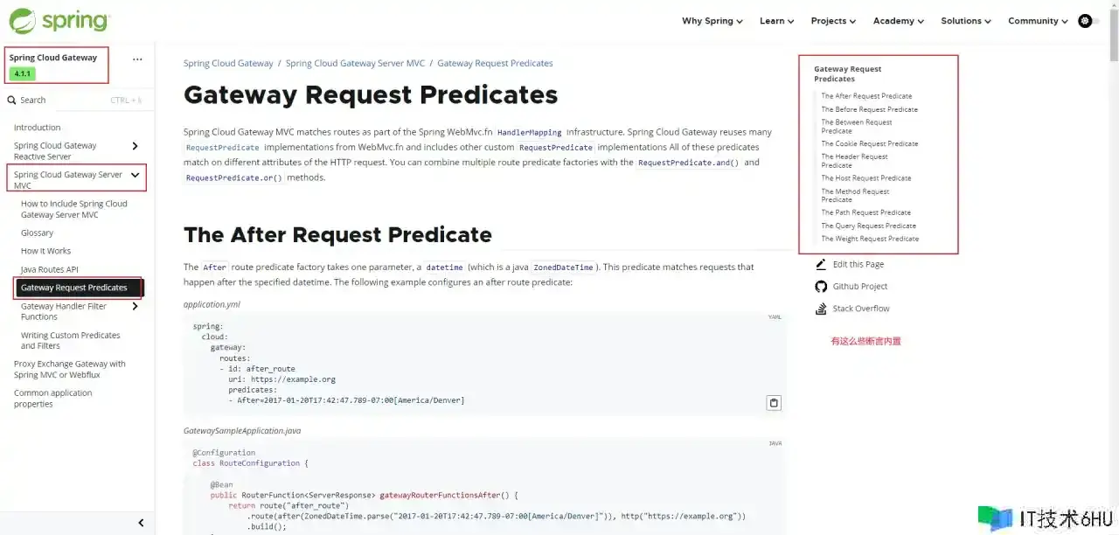Viewport: 1119px width, 535px height.
Task: Open the Projects menu
Action: 832,21
